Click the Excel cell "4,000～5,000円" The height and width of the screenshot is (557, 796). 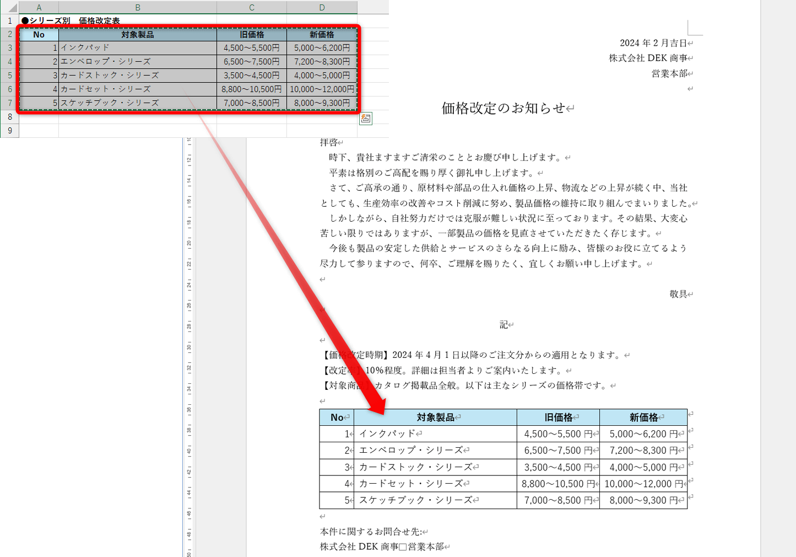(x=322, y=76)
